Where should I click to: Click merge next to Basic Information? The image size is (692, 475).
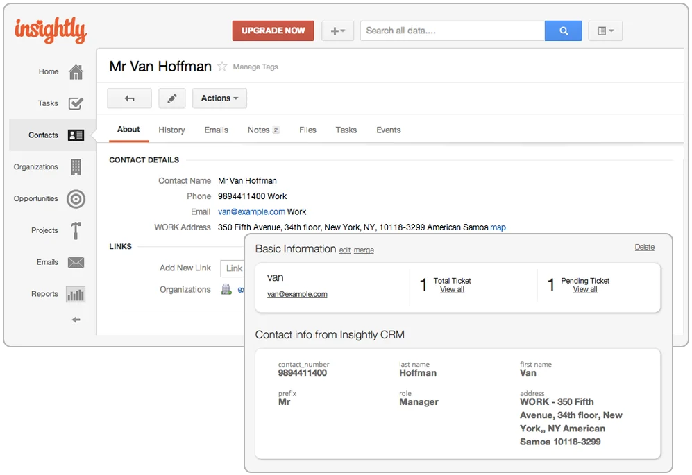coord(364,250)
